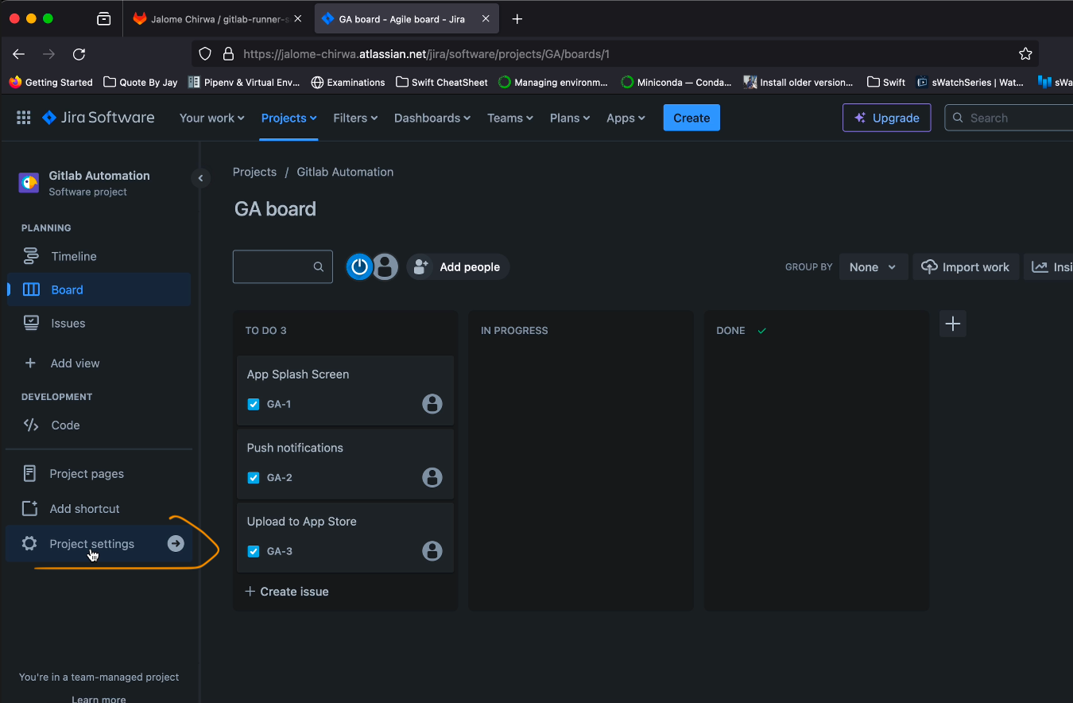Open the Apps dropdown menu
Image resolution: width=1073 pixels, height=703 pixels.
click(626, 118)
